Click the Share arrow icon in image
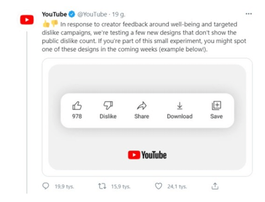The image size is (265, 202). (141, 106)
